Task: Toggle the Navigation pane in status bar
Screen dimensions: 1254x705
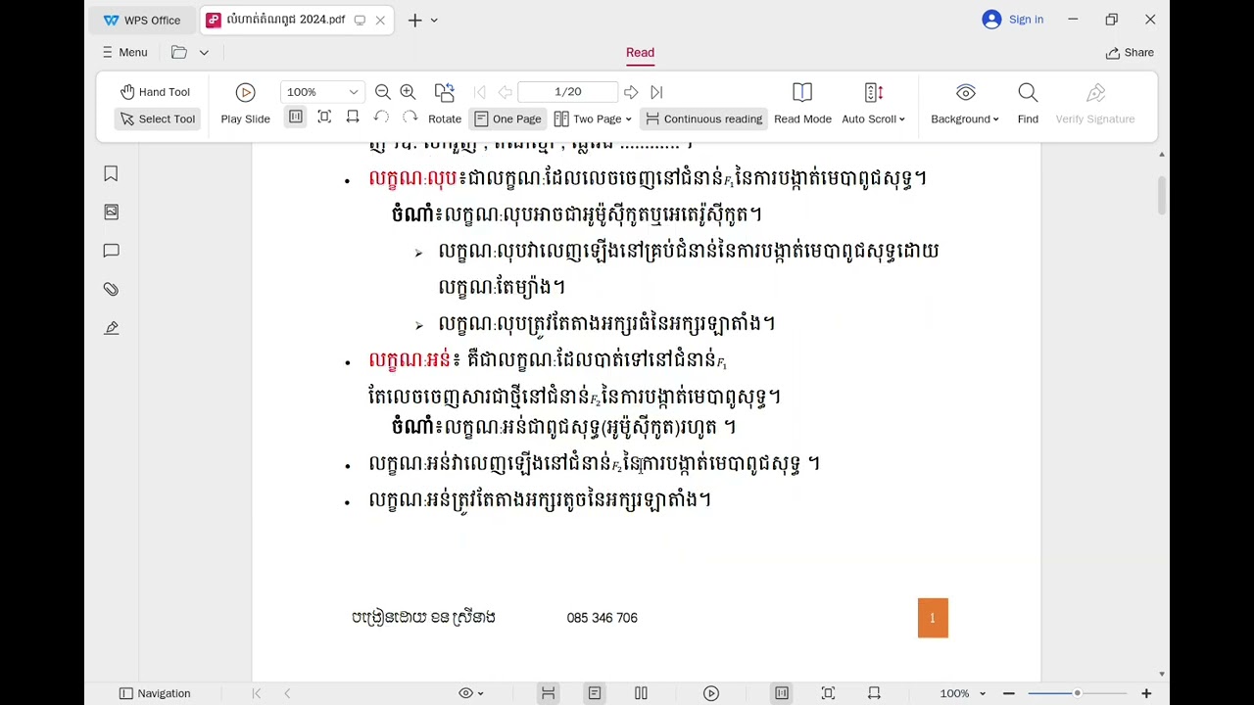Action: tap(155, 693)
